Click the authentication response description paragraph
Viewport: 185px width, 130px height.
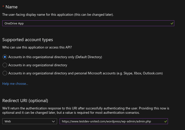click(86, 110)
